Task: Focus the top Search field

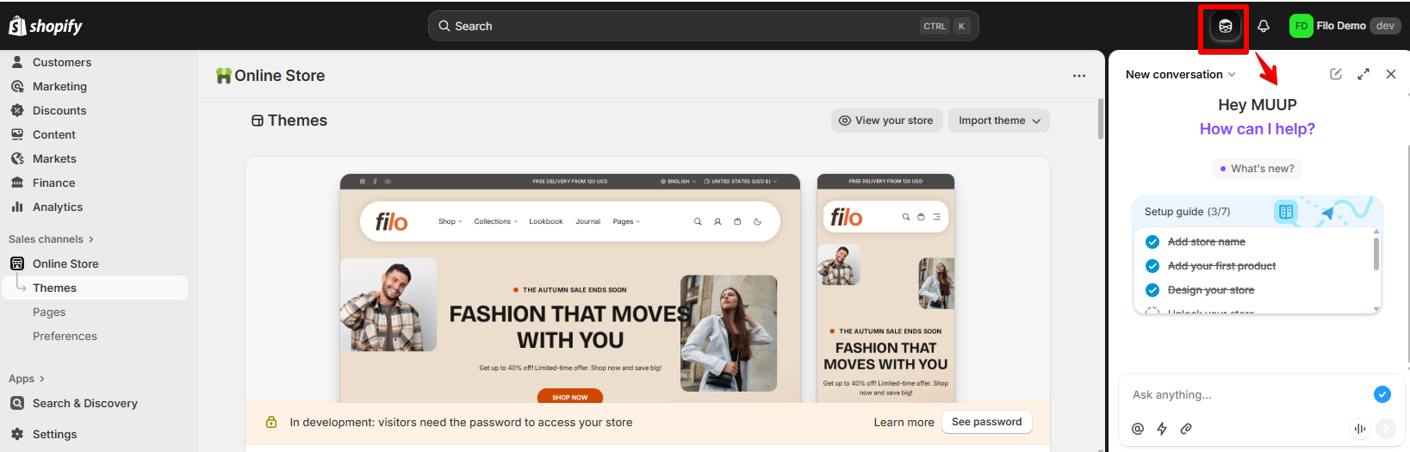Action: tap(703, 26)
